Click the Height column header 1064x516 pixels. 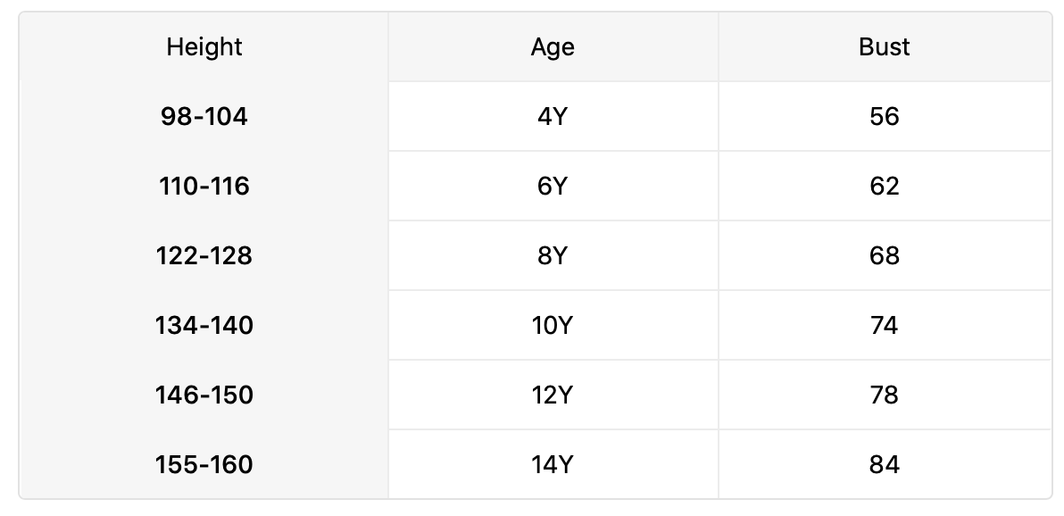click(204, 47)
